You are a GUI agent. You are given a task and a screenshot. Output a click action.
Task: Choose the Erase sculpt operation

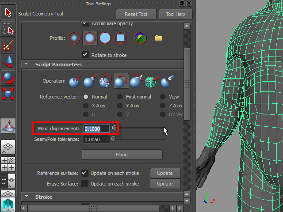tap(167, 81)
